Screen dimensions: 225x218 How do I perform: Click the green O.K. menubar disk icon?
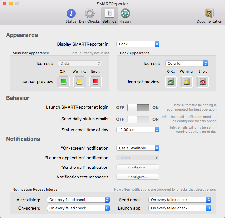point(64,82)
